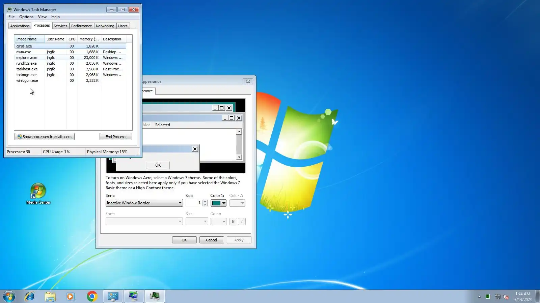Switch to the Users tab

pos(123,26)
